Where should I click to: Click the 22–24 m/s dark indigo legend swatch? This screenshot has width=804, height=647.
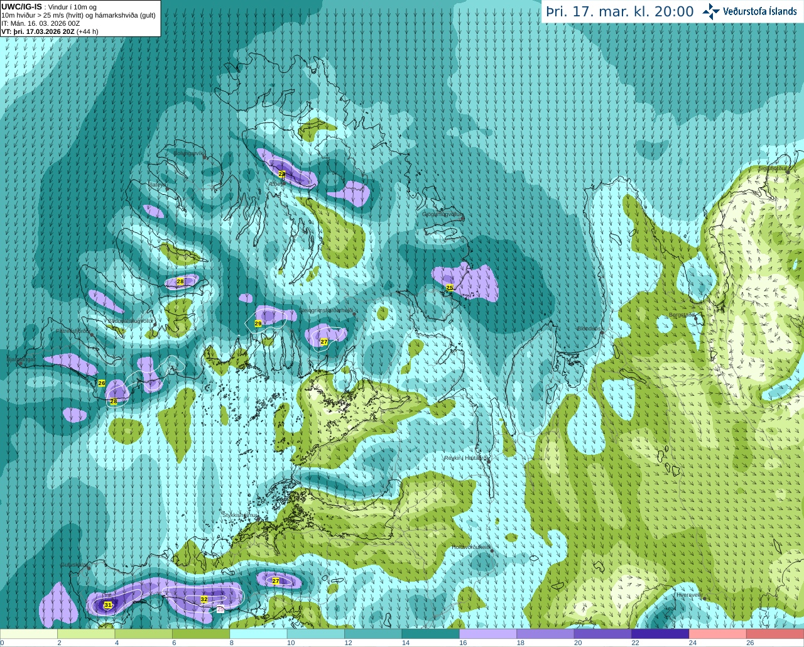pyautogui.click(x=660, y=634)
